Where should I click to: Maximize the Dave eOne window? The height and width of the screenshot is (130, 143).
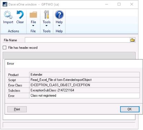tap(119, 4)
